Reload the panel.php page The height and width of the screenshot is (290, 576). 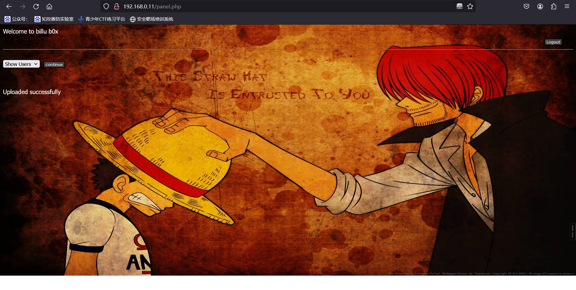(36, 6)
